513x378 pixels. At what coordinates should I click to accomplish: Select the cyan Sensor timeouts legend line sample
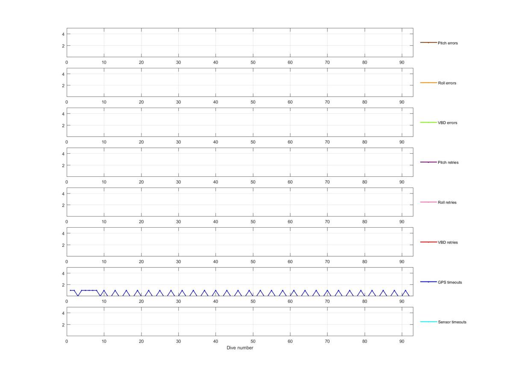coord(428,322)
